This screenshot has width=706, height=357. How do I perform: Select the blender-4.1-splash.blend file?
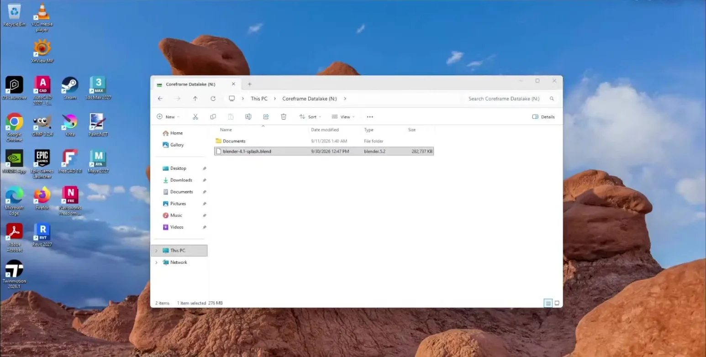click(324, 151)
